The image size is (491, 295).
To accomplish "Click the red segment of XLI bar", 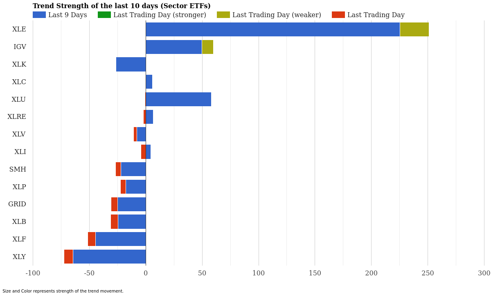I will click(143, 152).
